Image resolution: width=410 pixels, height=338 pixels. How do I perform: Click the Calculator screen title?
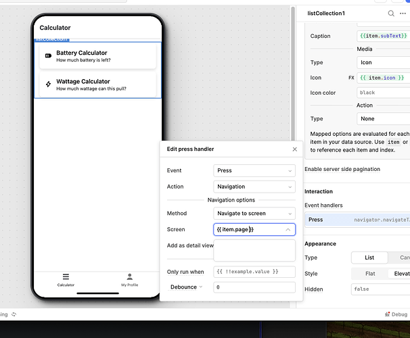coord(55,28)
